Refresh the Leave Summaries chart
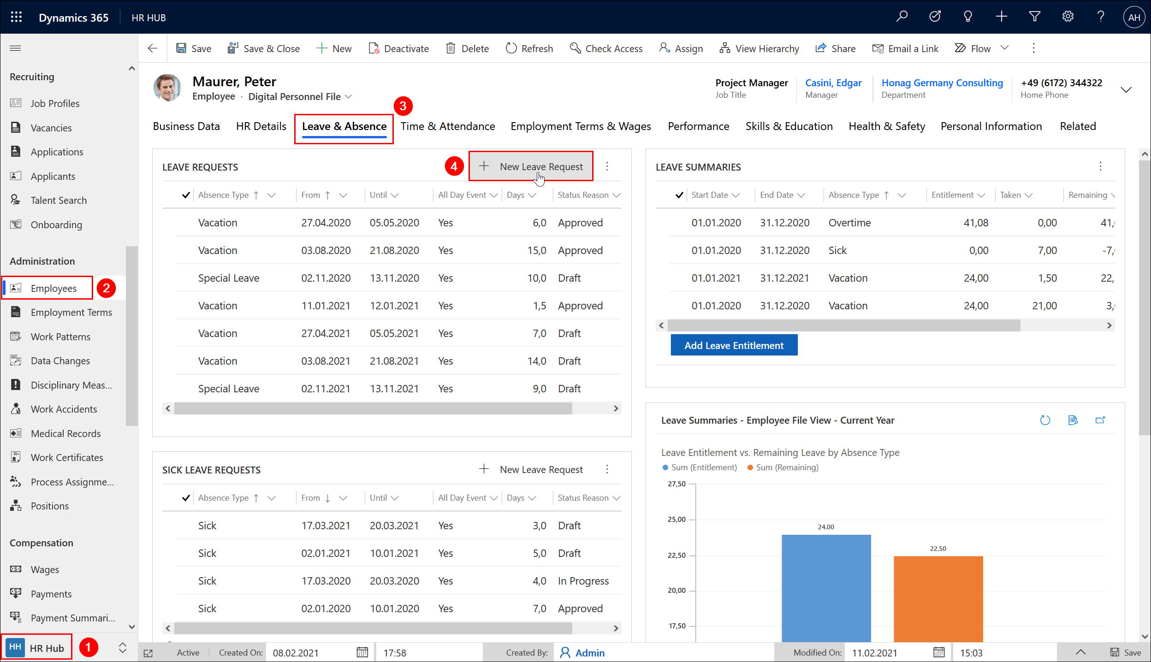The width and height of the screenshot is (1151, 662). point(1045,420)
